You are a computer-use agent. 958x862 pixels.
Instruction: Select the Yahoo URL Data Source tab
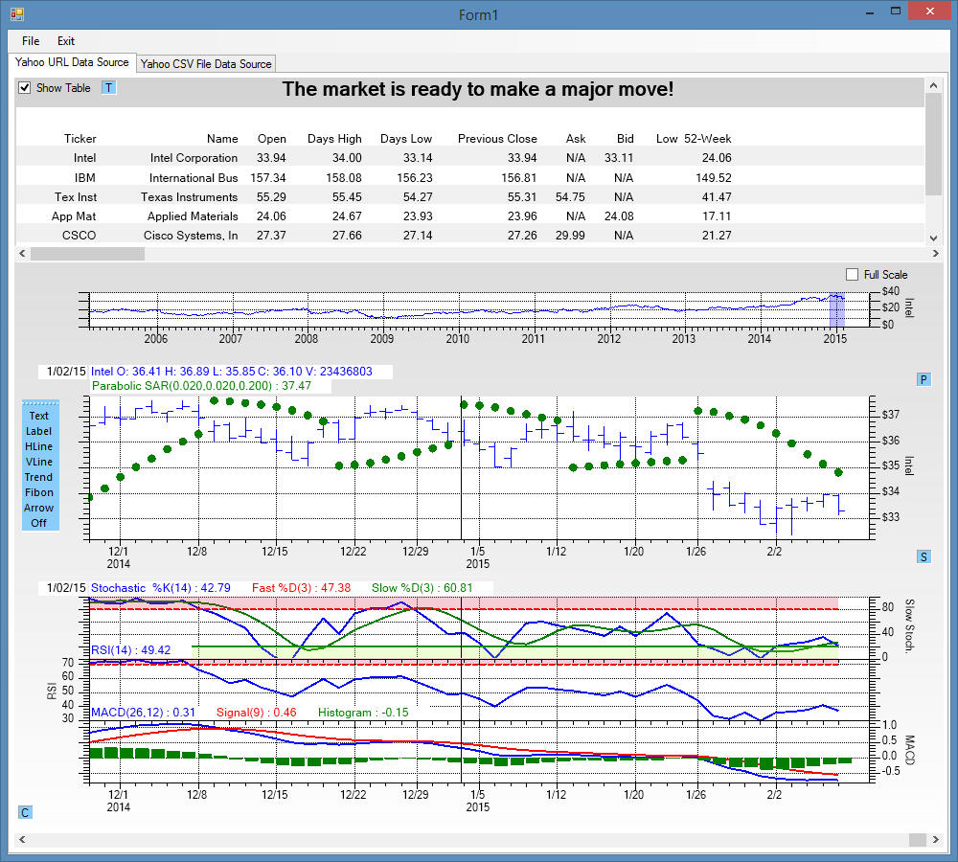click(x=72, y=62)
